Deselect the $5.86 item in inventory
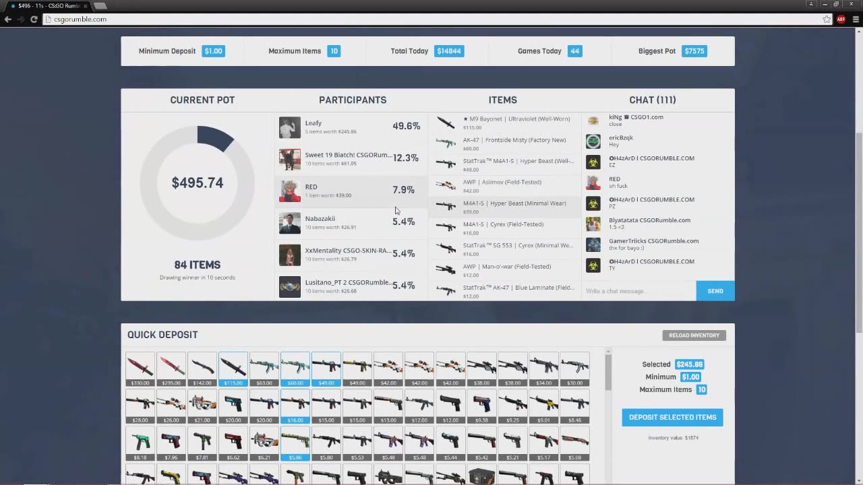This screenshot has width=863, height=485. pyautogui.click(x=295, y=444)
